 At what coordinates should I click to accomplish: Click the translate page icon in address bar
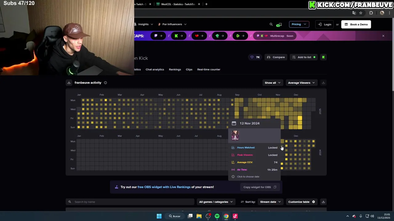pos(354,13)
